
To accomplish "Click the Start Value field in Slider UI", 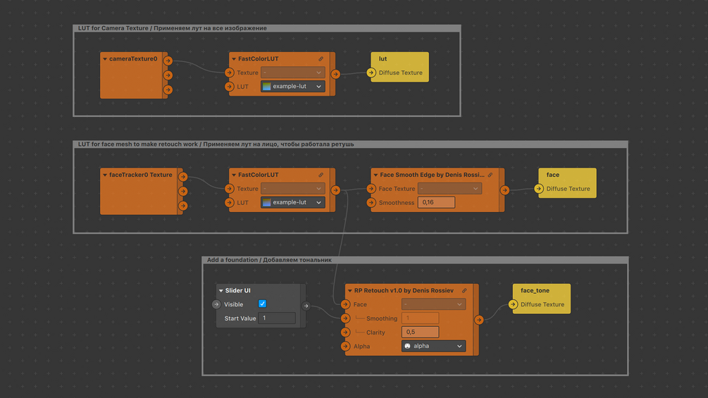I will pos(277,318).
